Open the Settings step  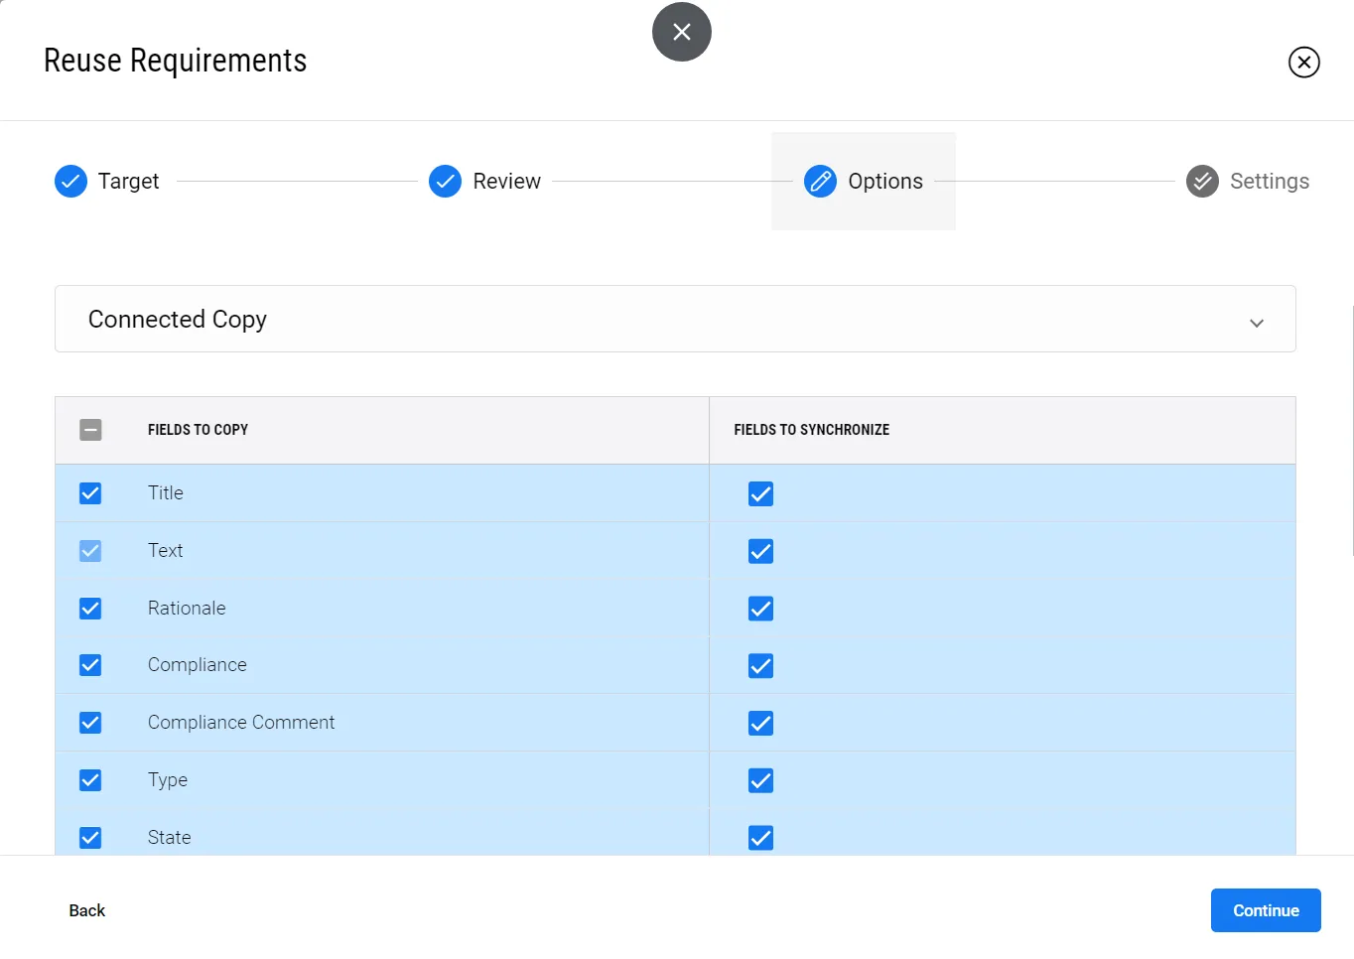tap(1269, 182)
